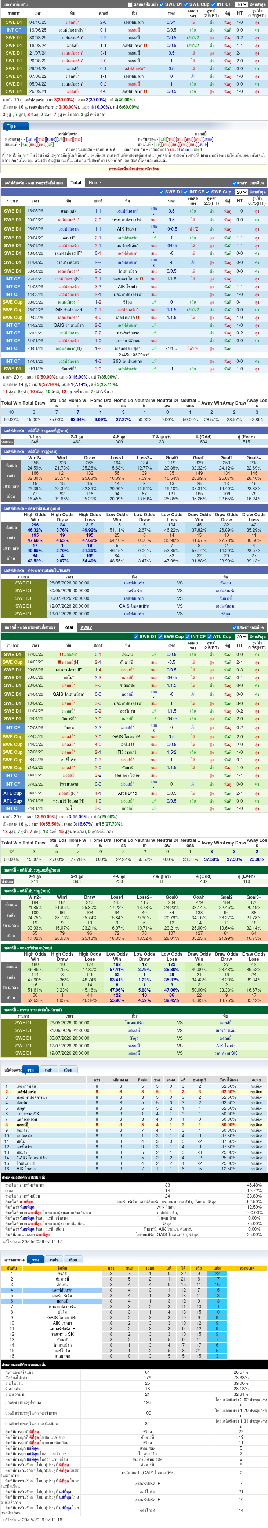This screenshot has width=268, height=1528.
Task: Click the SWE D1 league label in the 04/10/25 row
Action: tap(14, 22)
